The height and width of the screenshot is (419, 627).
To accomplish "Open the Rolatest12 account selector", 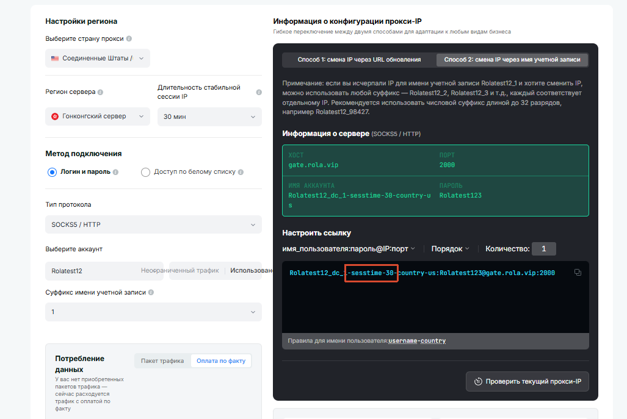I will click(x=105, y=271).
